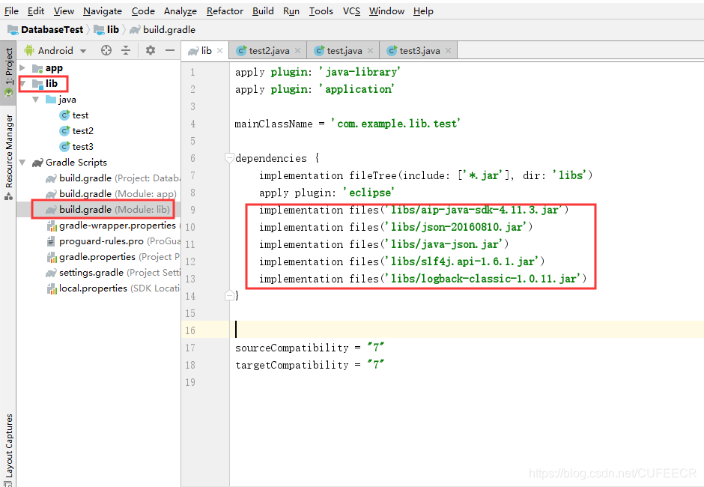Open settings.gradle file
The image size is (704, 487).
pyautogui.click(x=112, y=272)
